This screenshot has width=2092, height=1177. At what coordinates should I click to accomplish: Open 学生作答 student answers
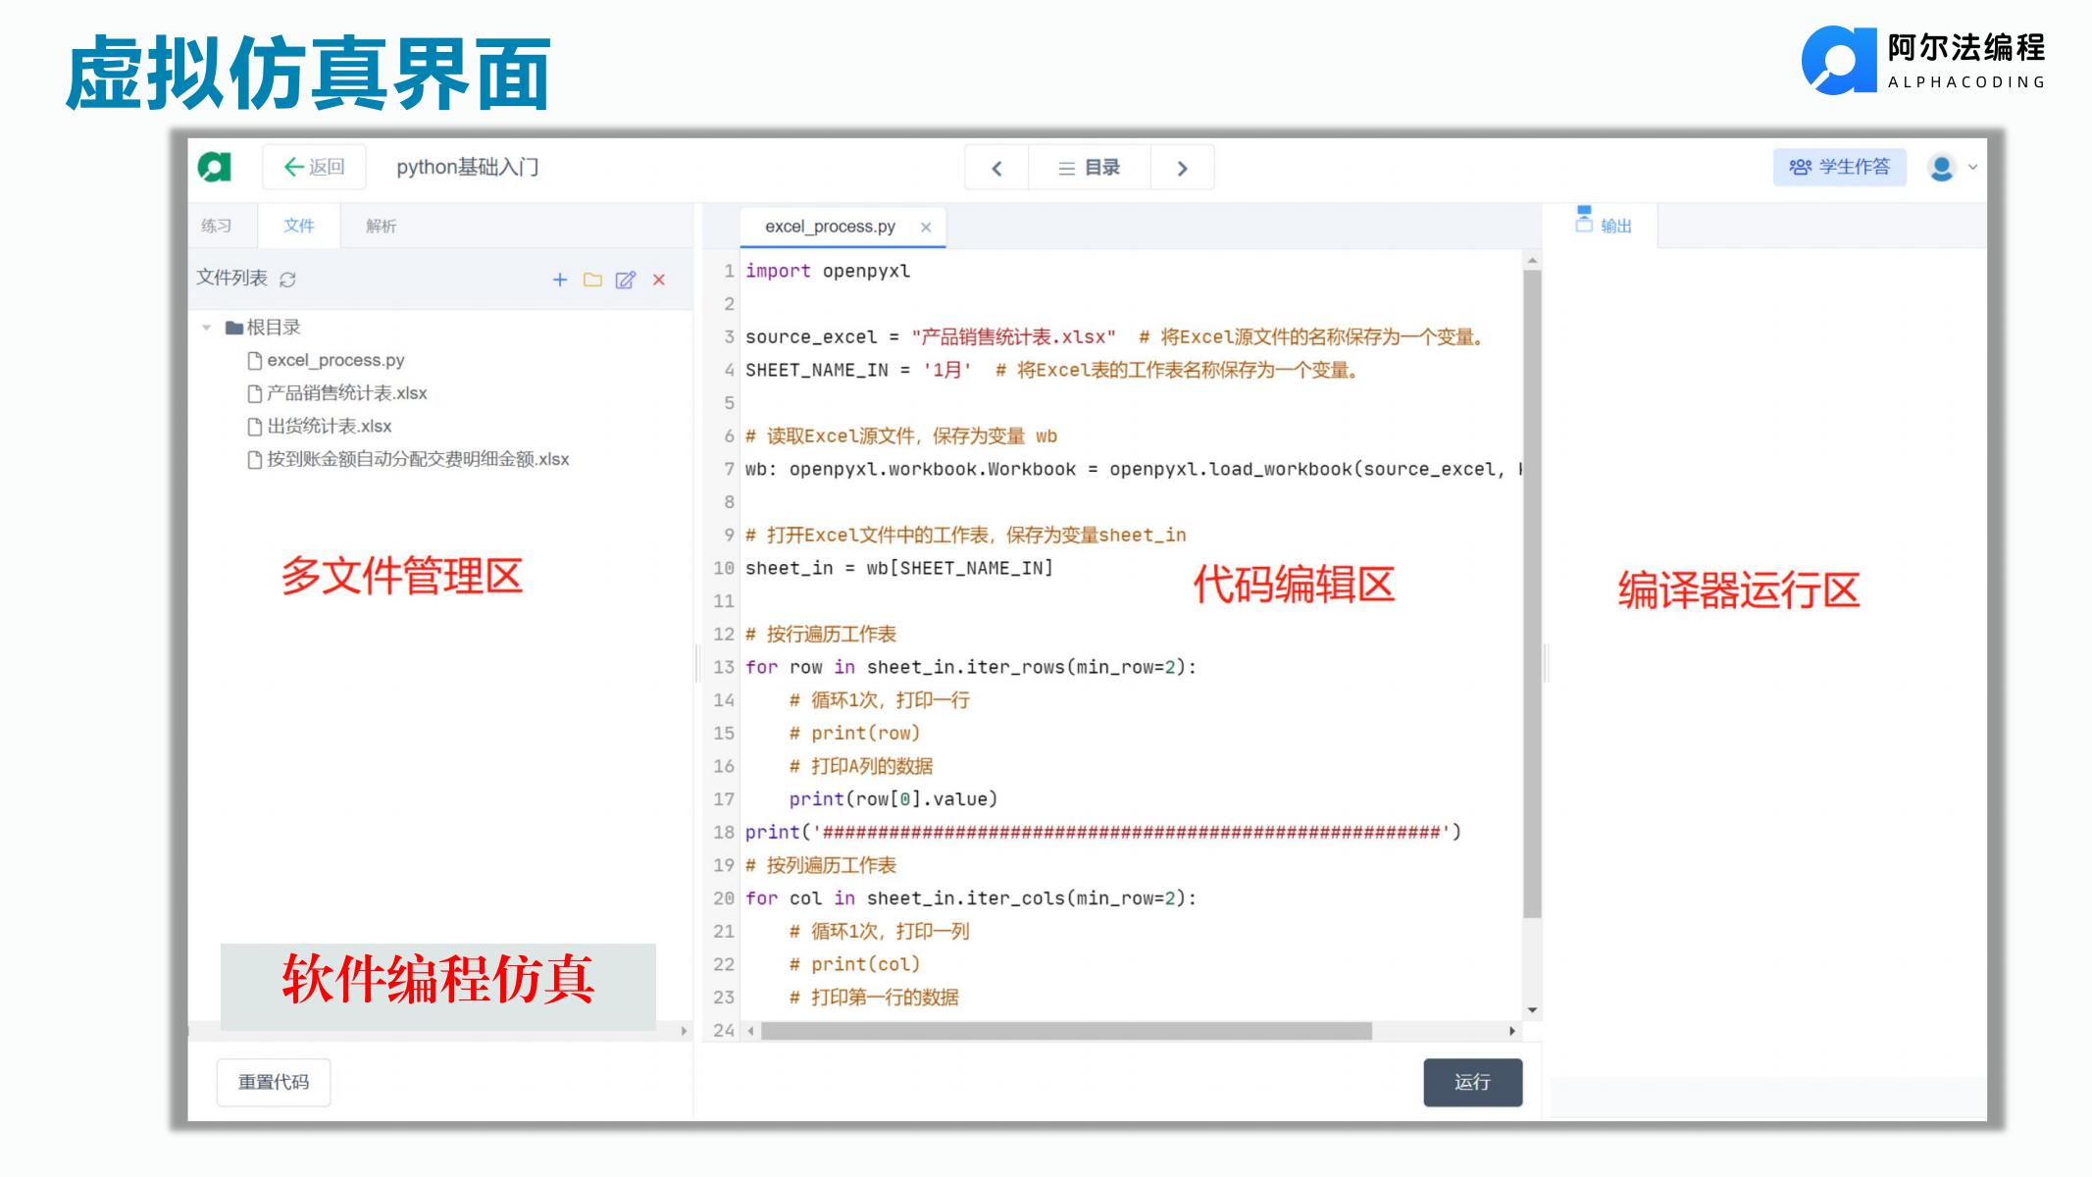click(1839, 167)
